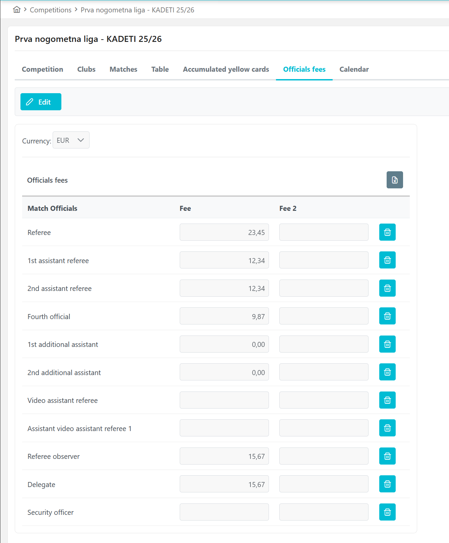
Task: Open the Clubs tab
Action: click(86, 69)
